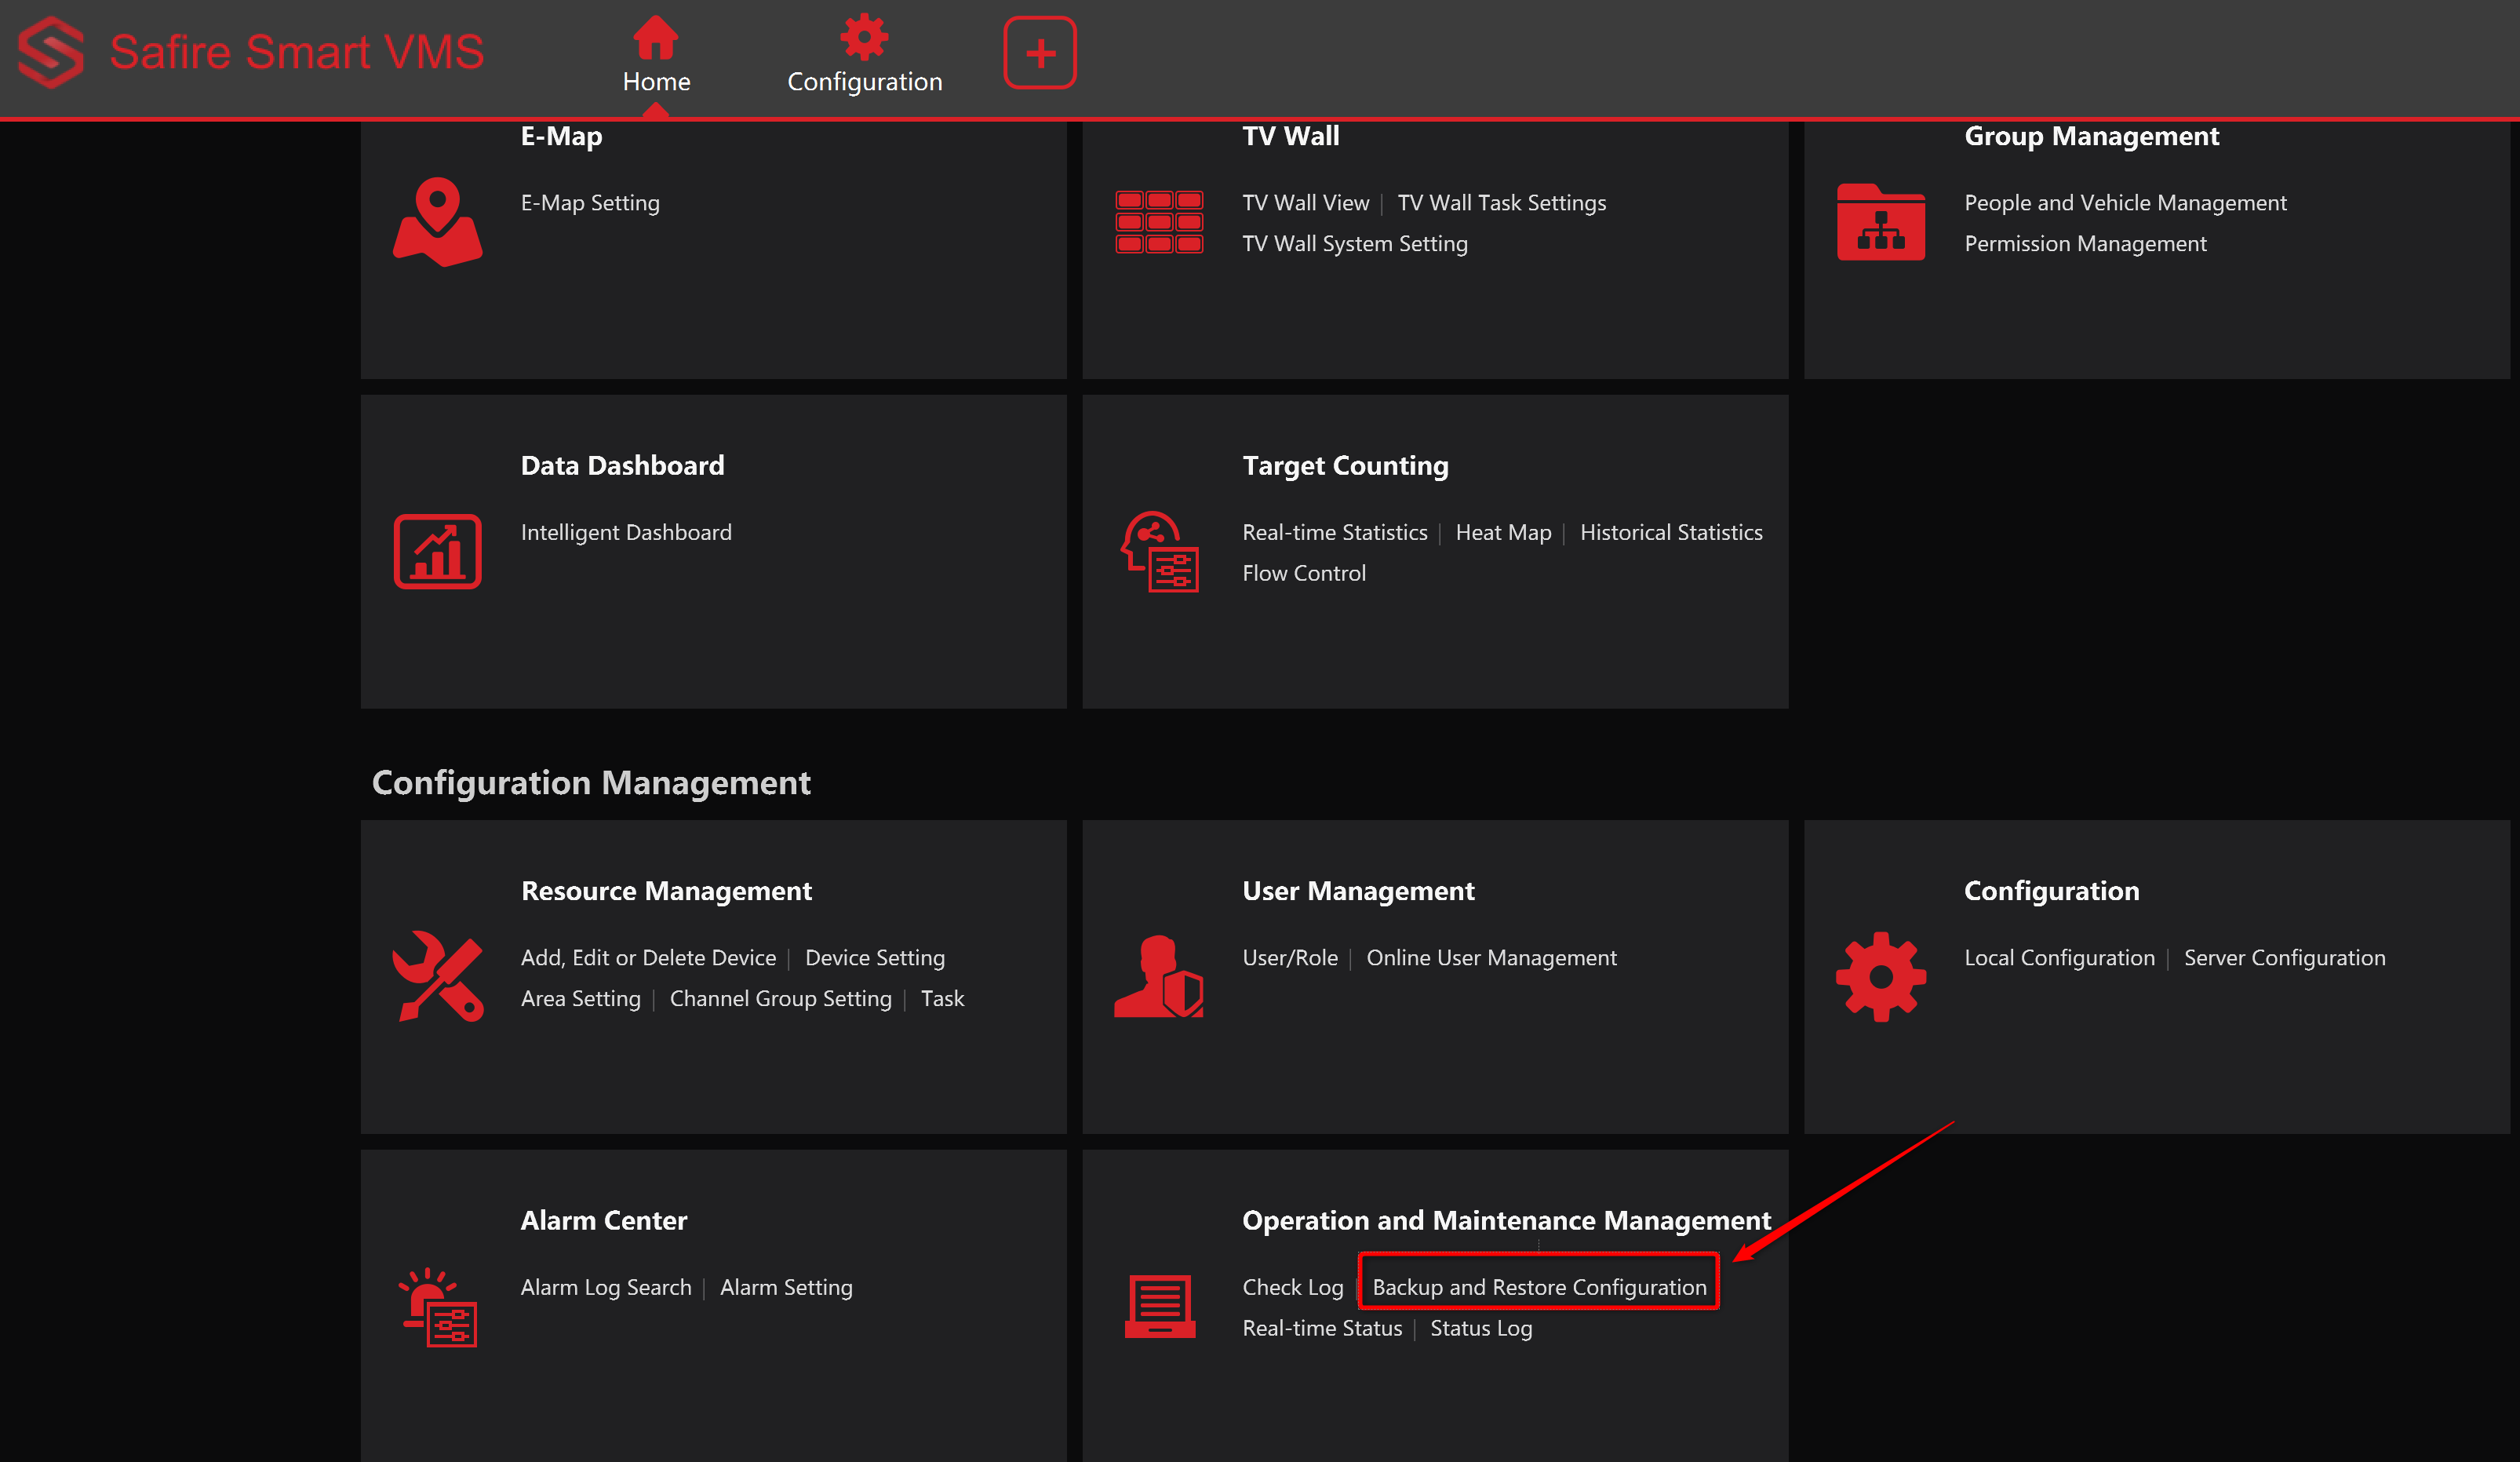Select the Resource Management tools icon

(x=438, y=977)
